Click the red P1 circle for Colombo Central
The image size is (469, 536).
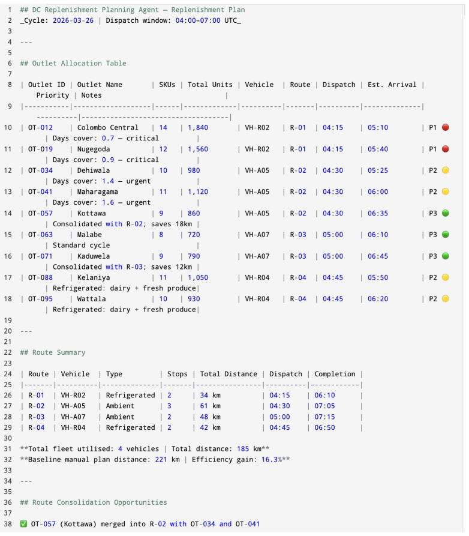446,127
